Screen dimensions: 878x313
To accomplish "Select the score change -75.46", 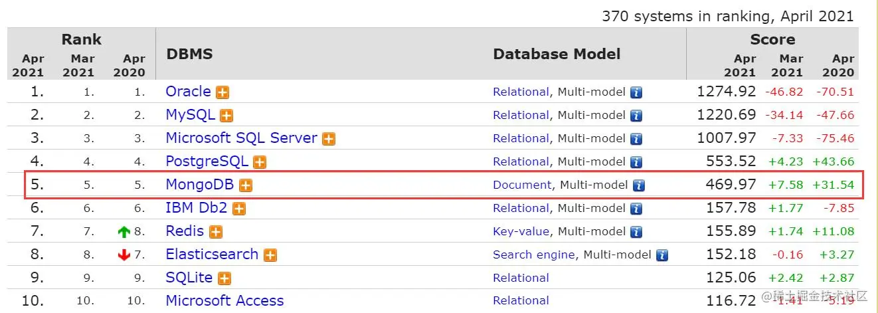I will [835, 139].
